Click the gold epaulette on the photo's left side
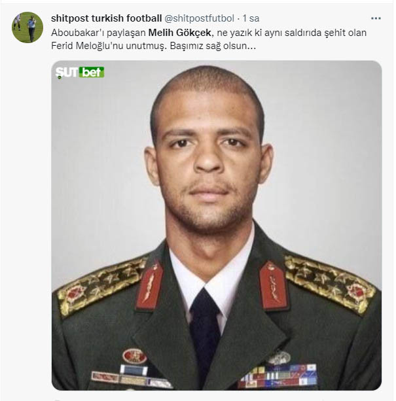This screenshot has height=401, width=396. 101,286
